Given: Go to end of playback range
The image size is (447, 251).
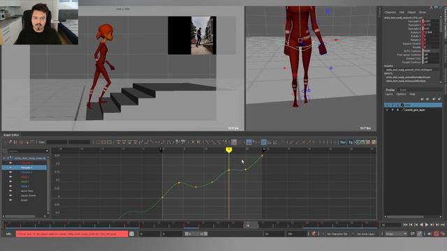Looking at the screenshot, I should click(442, 225).
